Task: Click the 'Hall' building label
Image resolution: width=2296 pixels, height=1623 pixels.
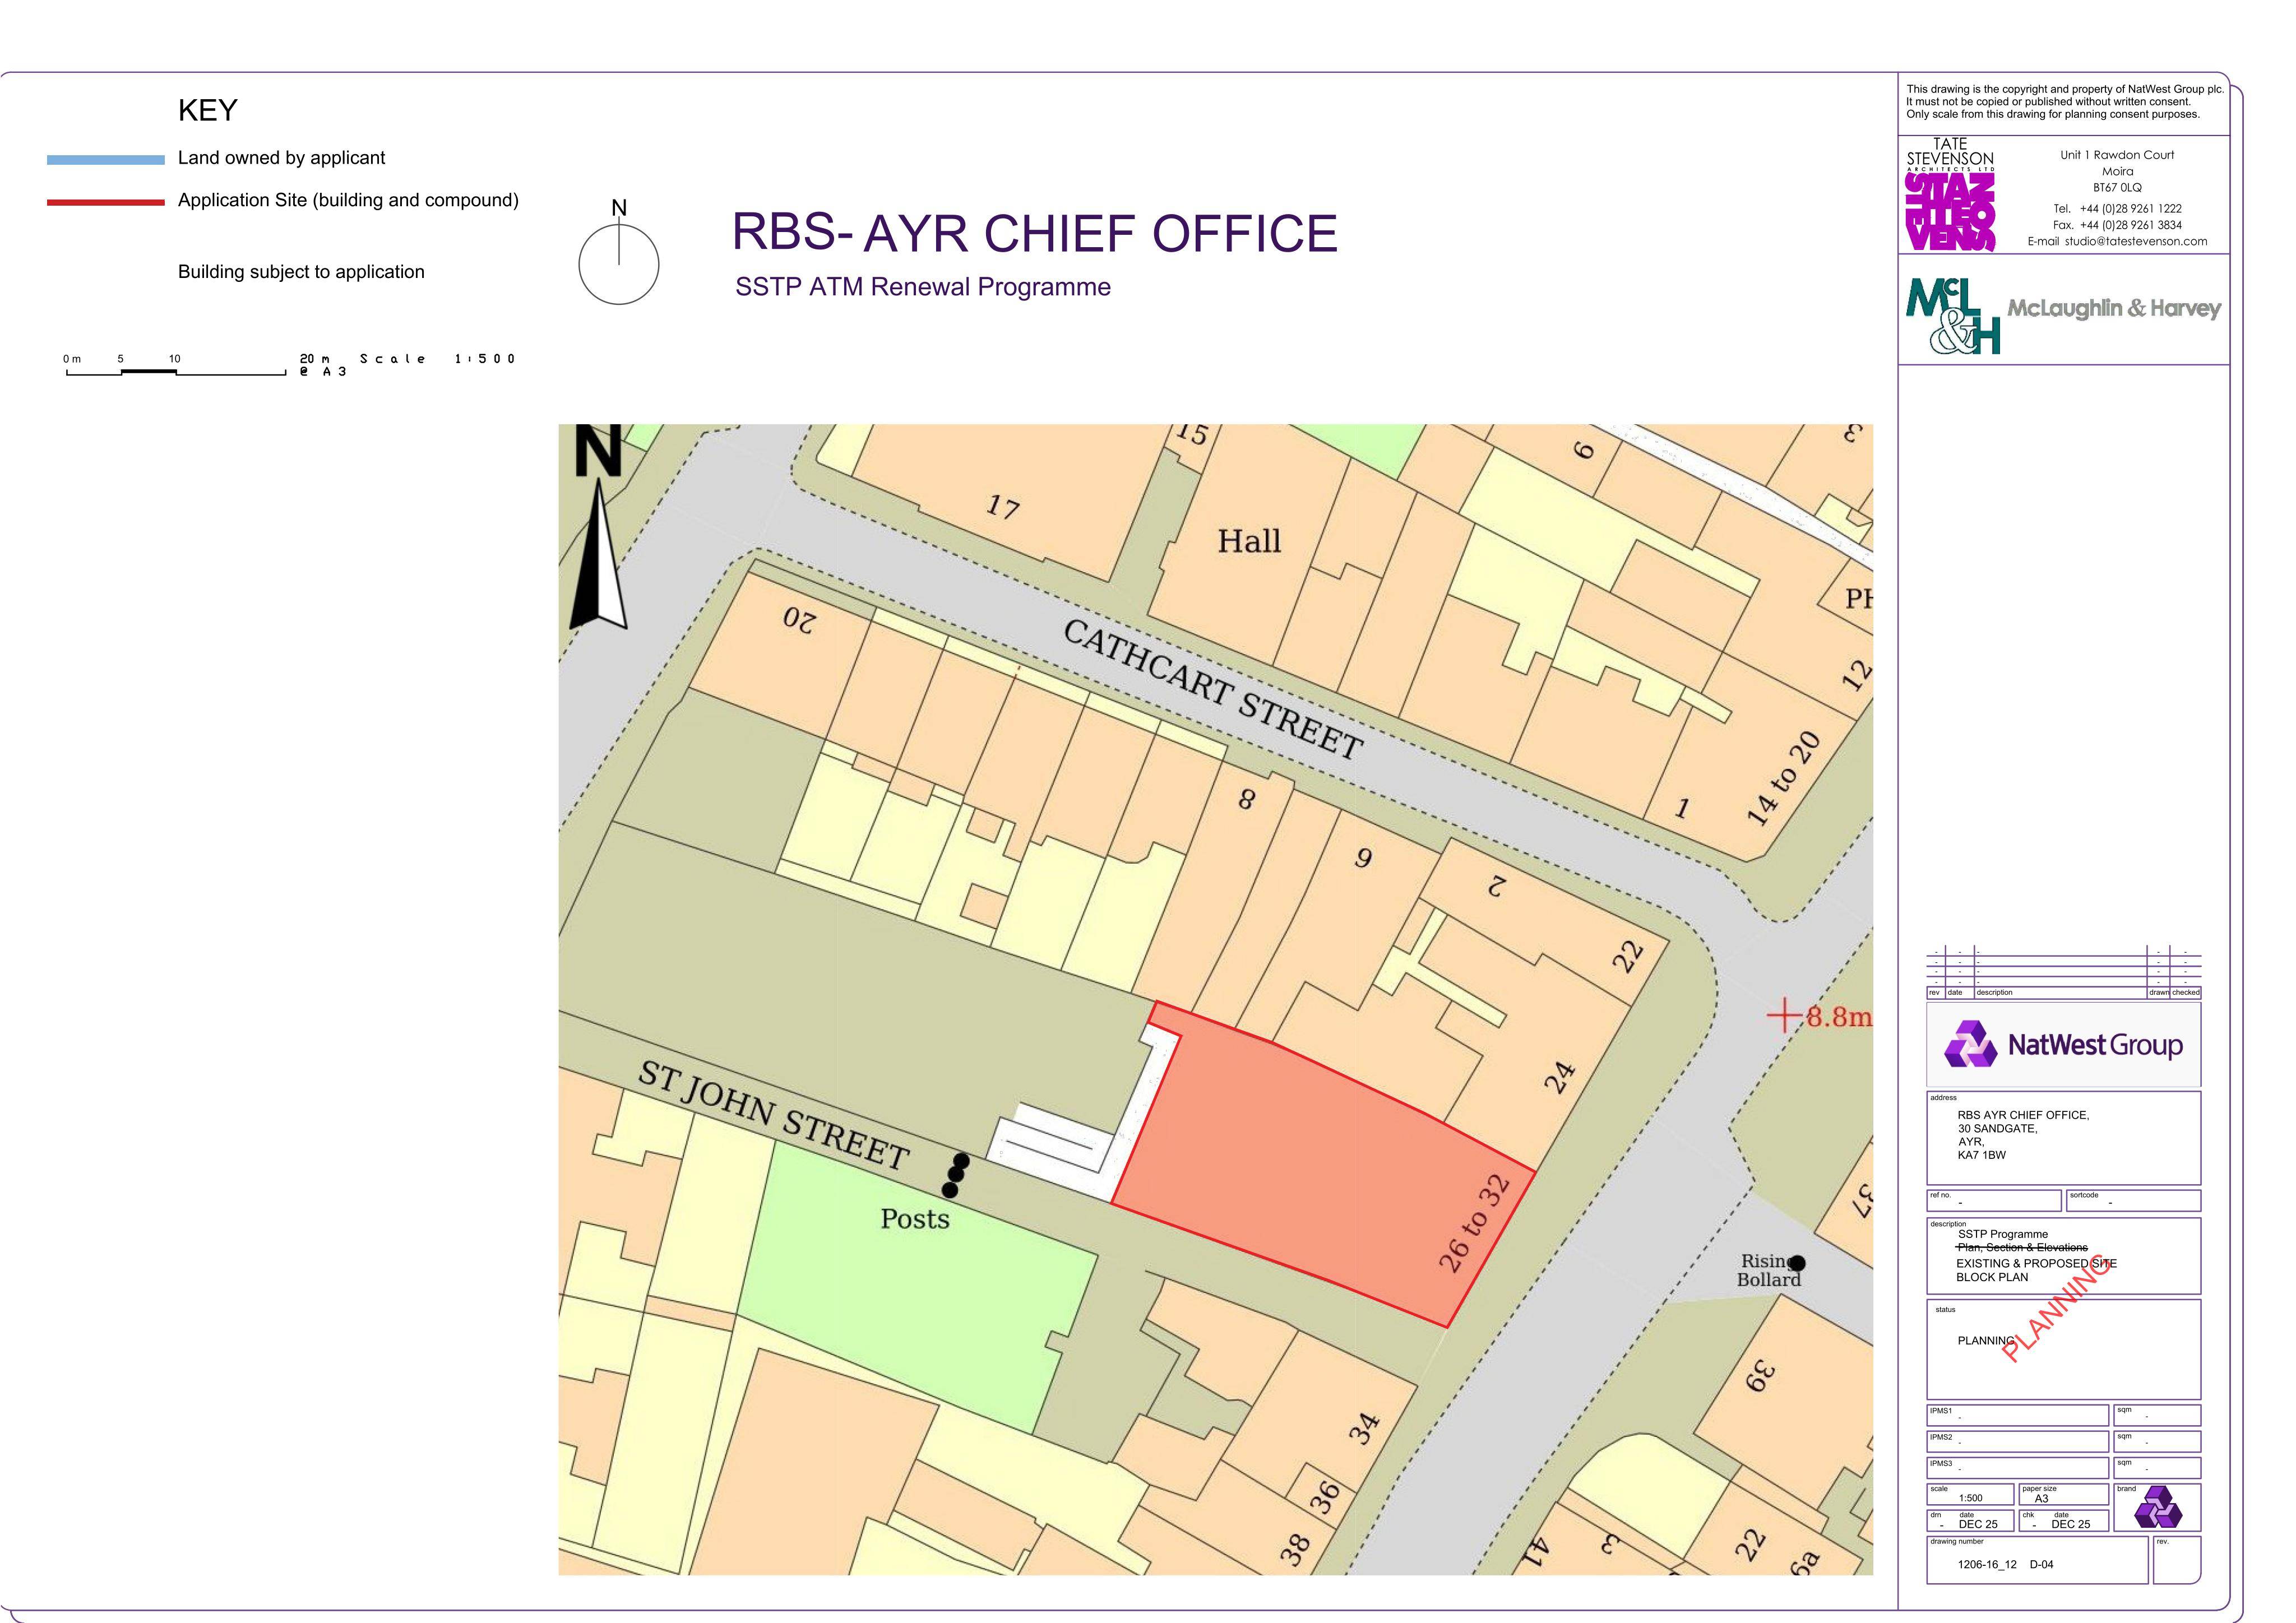Action: 1249,541
